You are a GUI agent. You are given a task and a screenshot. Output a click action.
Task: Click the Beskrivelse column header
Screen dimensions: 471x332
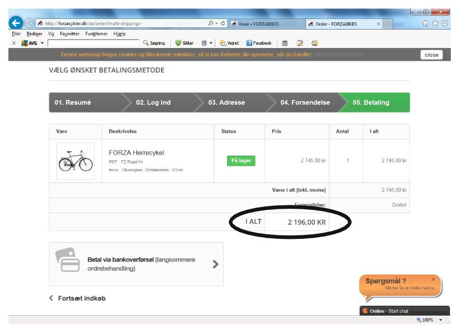point(123,131)
